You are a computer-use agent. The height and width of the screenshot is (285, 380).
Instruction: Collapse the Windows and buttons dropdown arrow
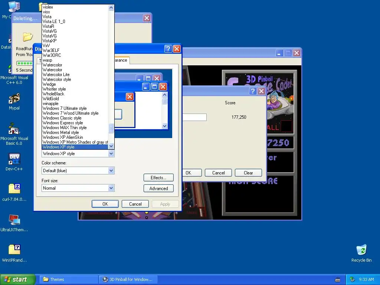click(x=111, y=153)
